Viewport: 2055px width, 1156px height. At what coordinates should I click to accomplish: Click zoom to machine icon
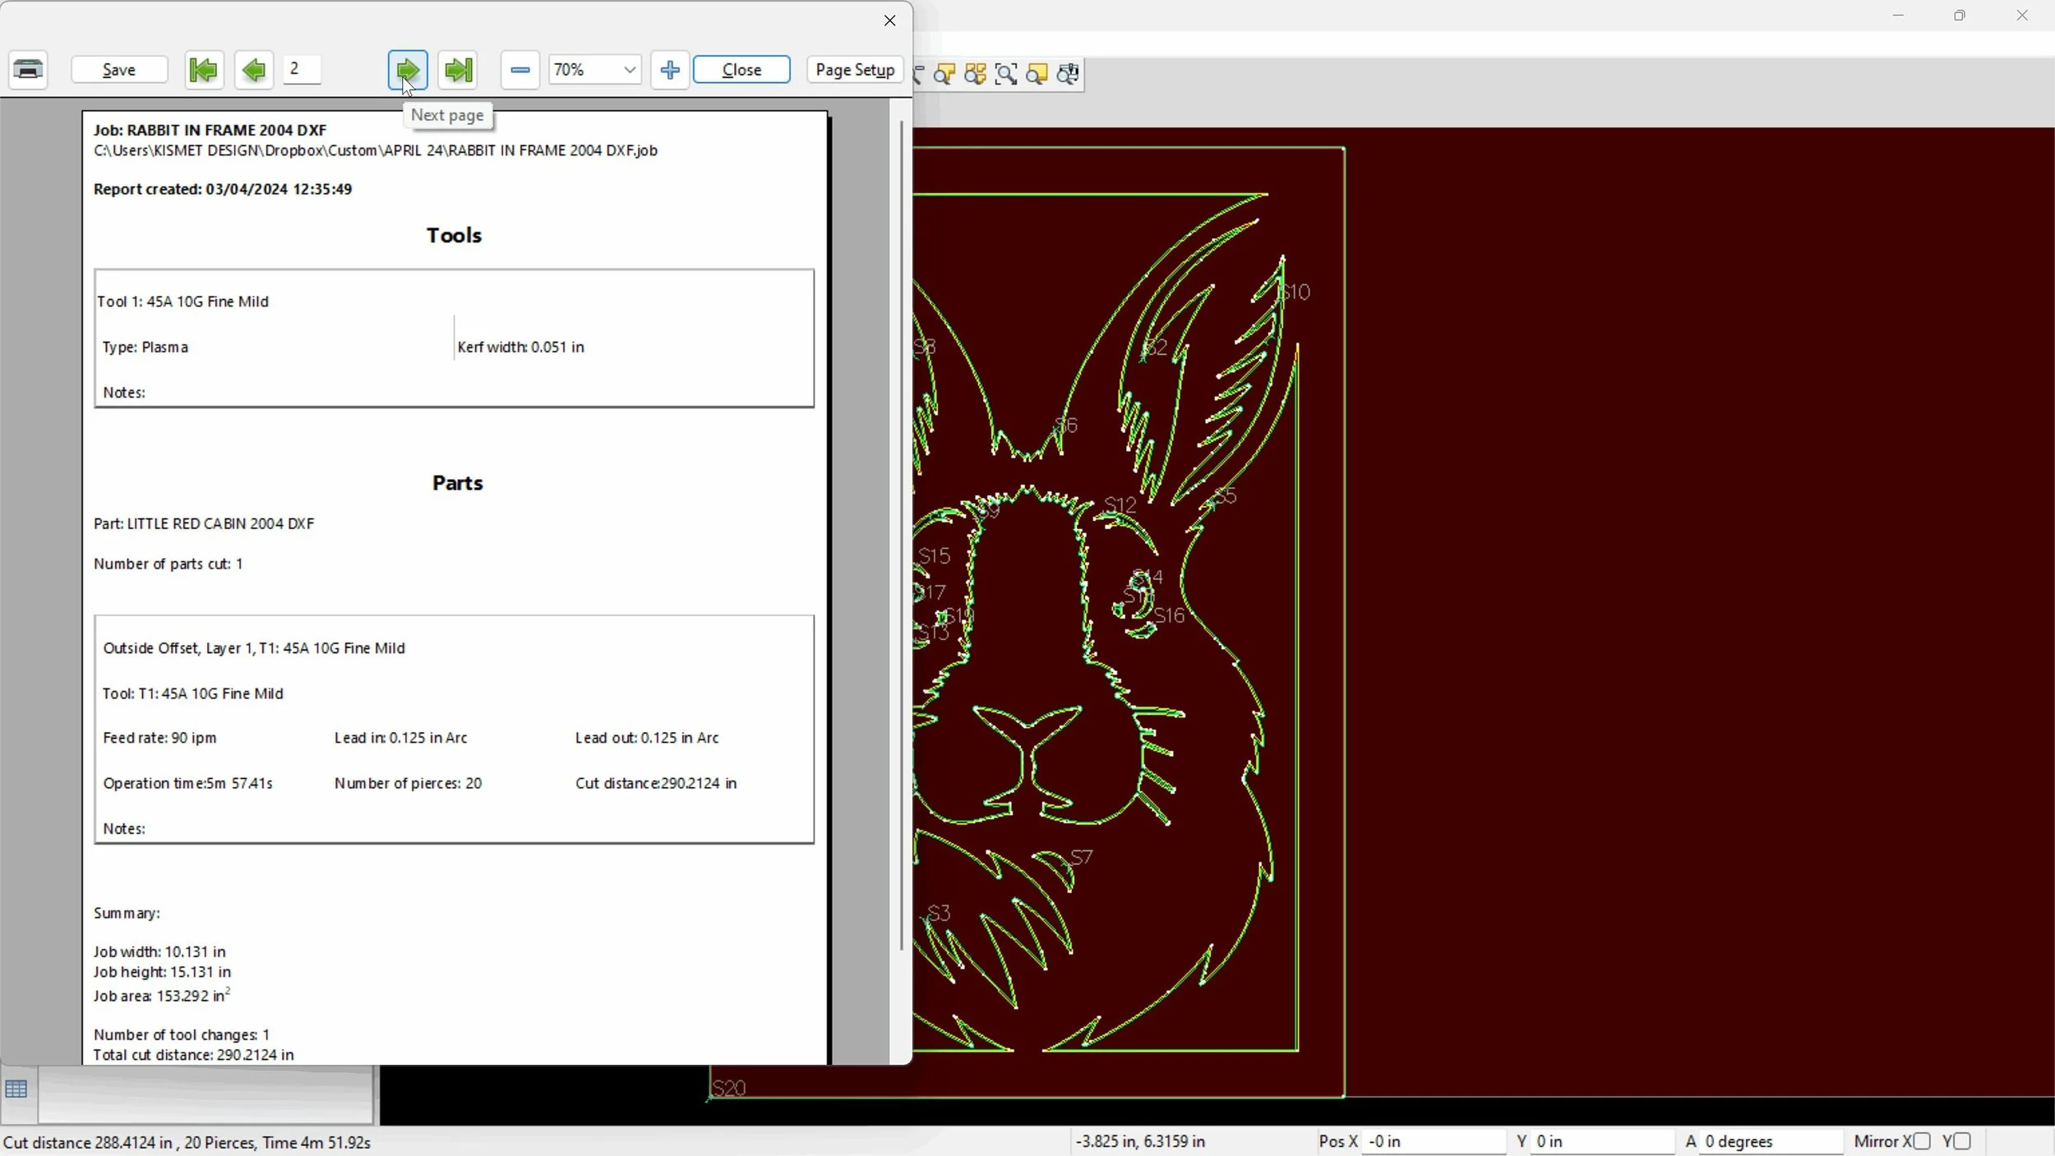[x=1068, y=75]
